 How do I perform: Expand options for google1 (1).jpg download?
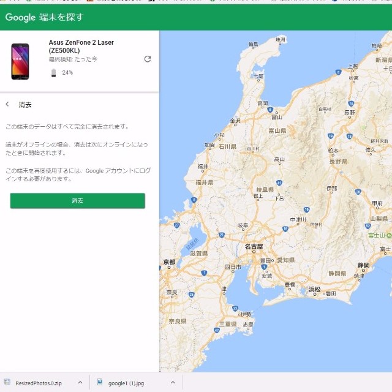click(x=173, y=382)
